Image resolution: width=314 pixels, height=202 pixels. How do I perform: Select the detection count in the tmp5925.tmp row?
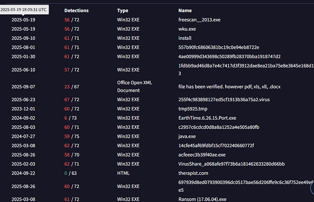(72, 109)
